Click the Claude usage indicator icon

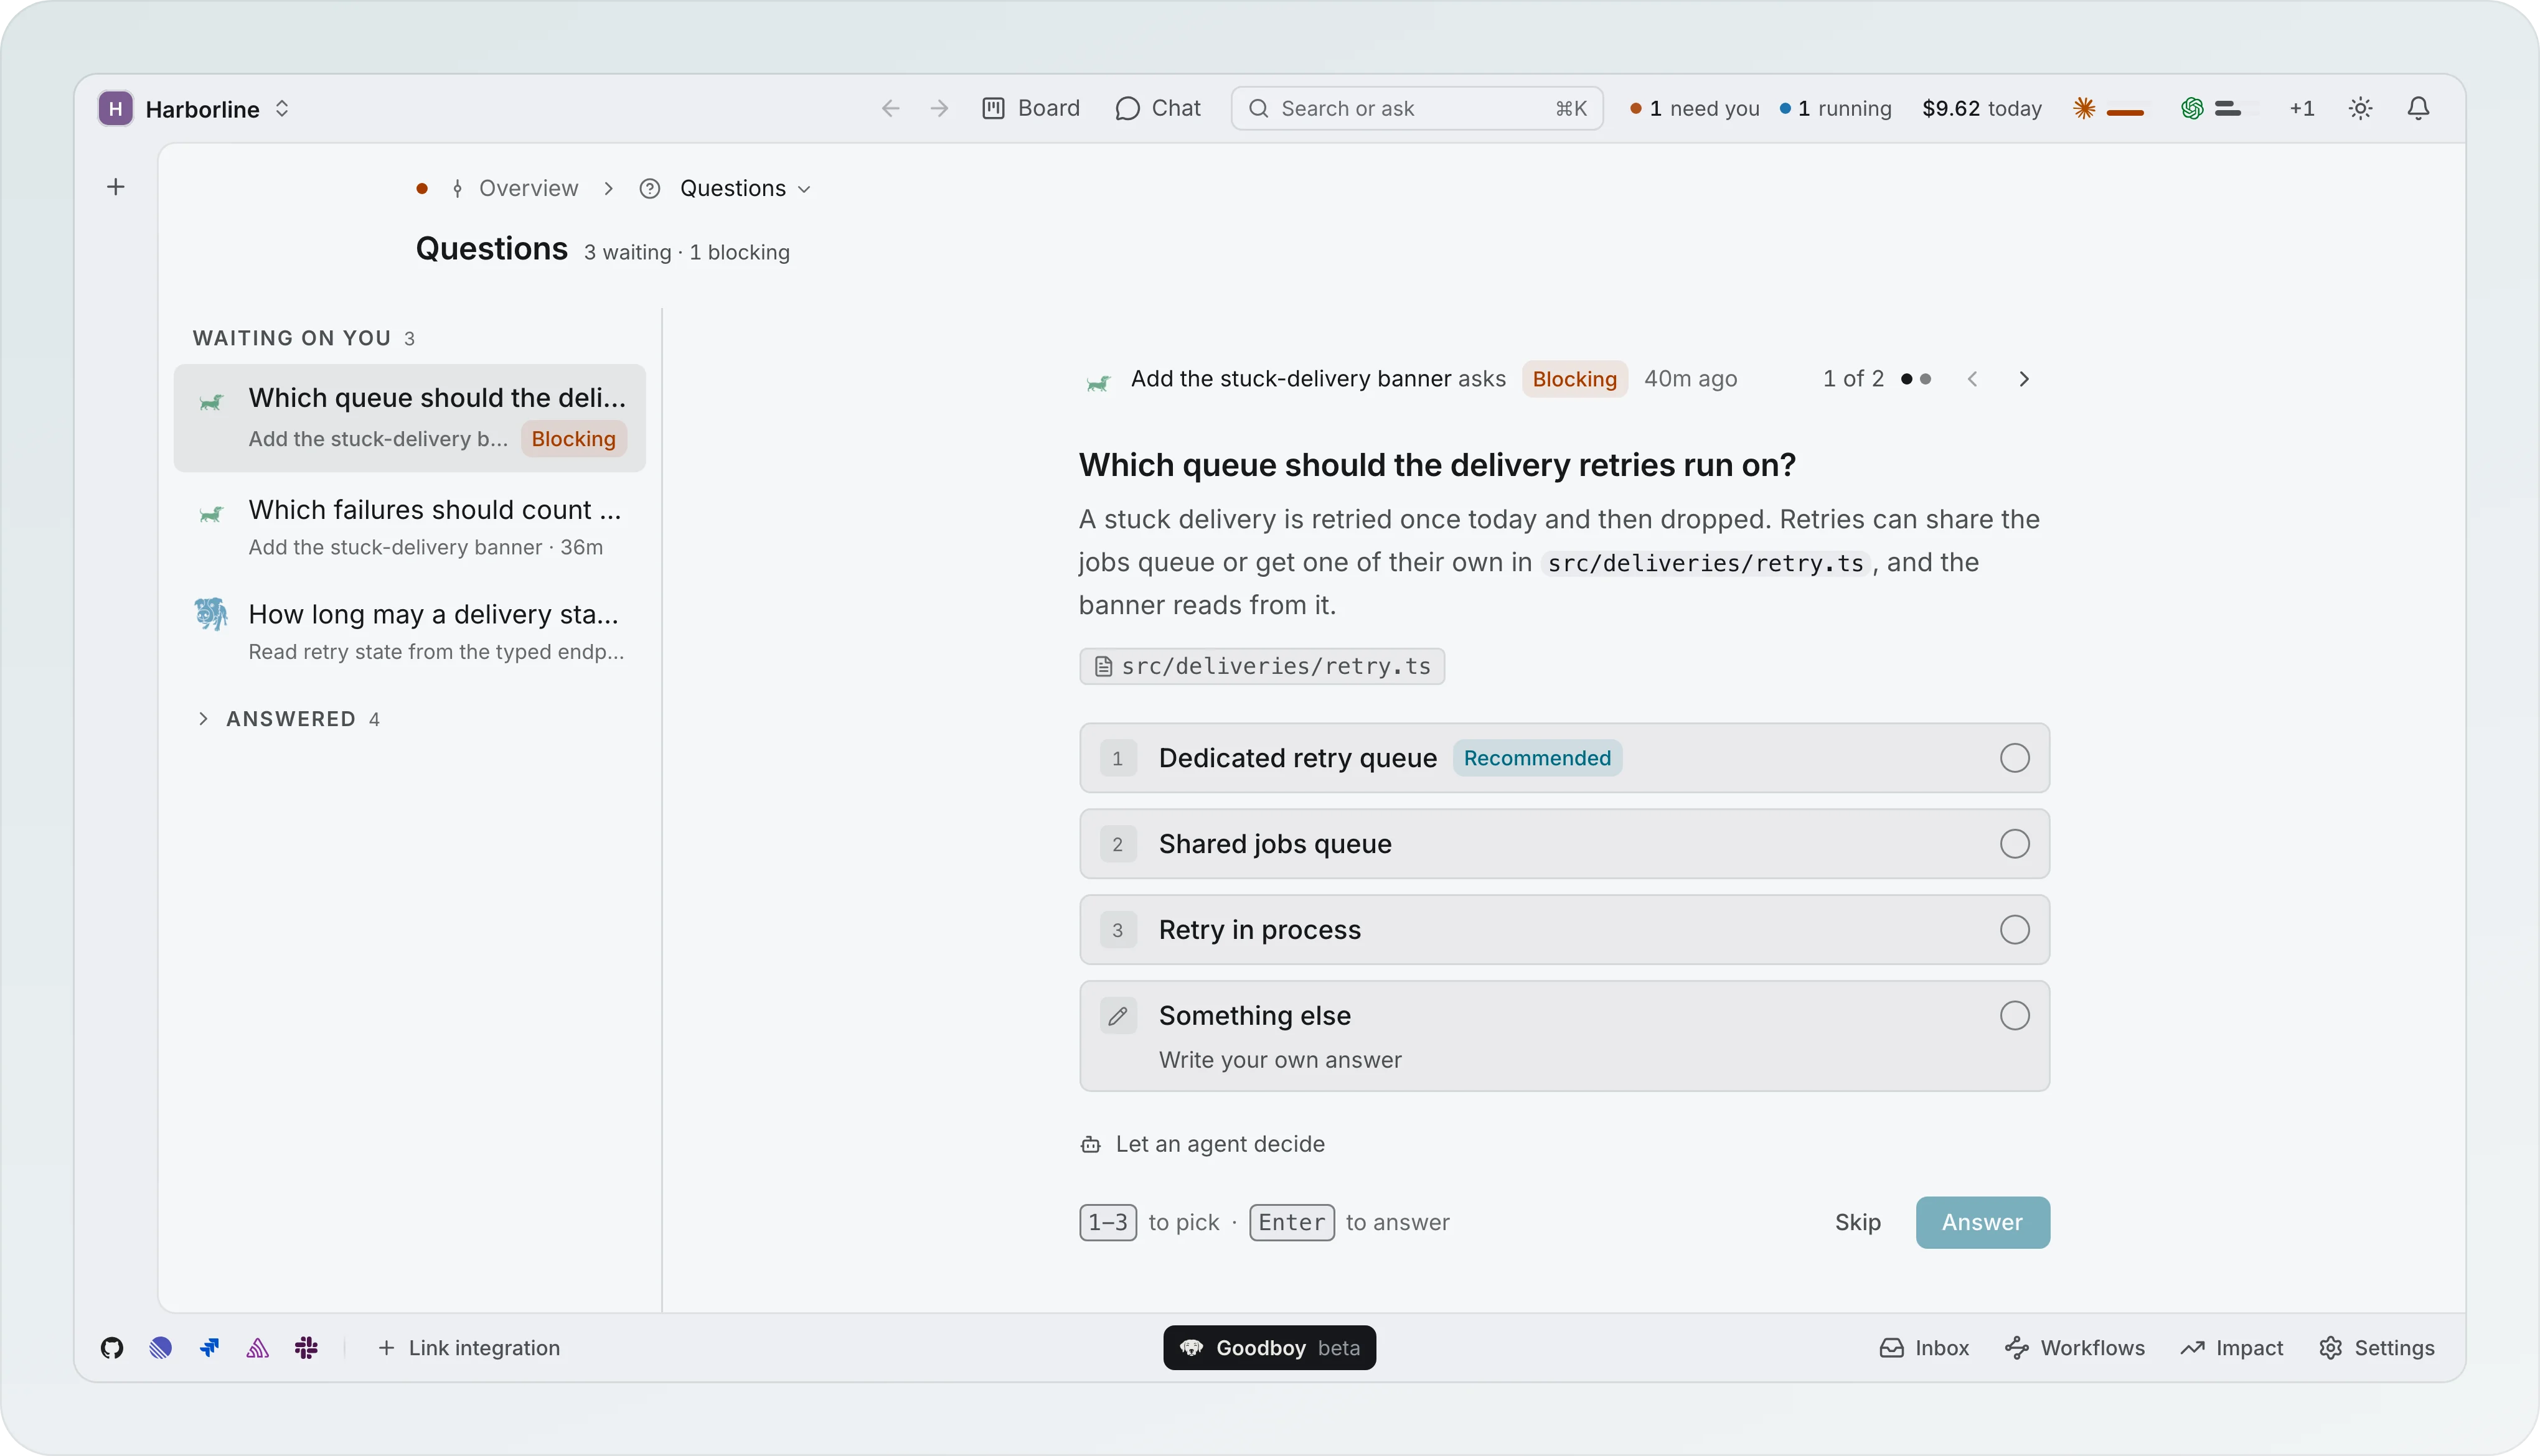tap(2085, 108)
